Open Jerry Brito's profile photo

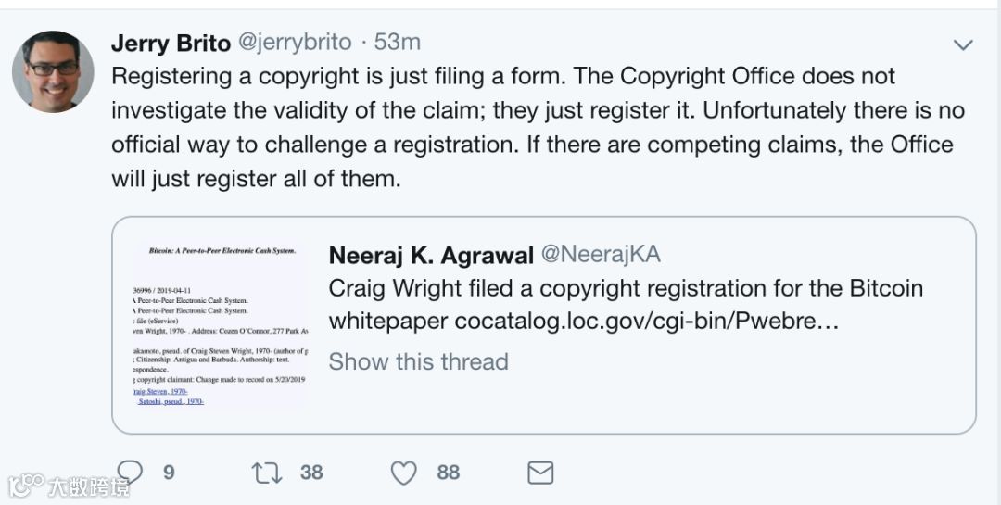53,71
